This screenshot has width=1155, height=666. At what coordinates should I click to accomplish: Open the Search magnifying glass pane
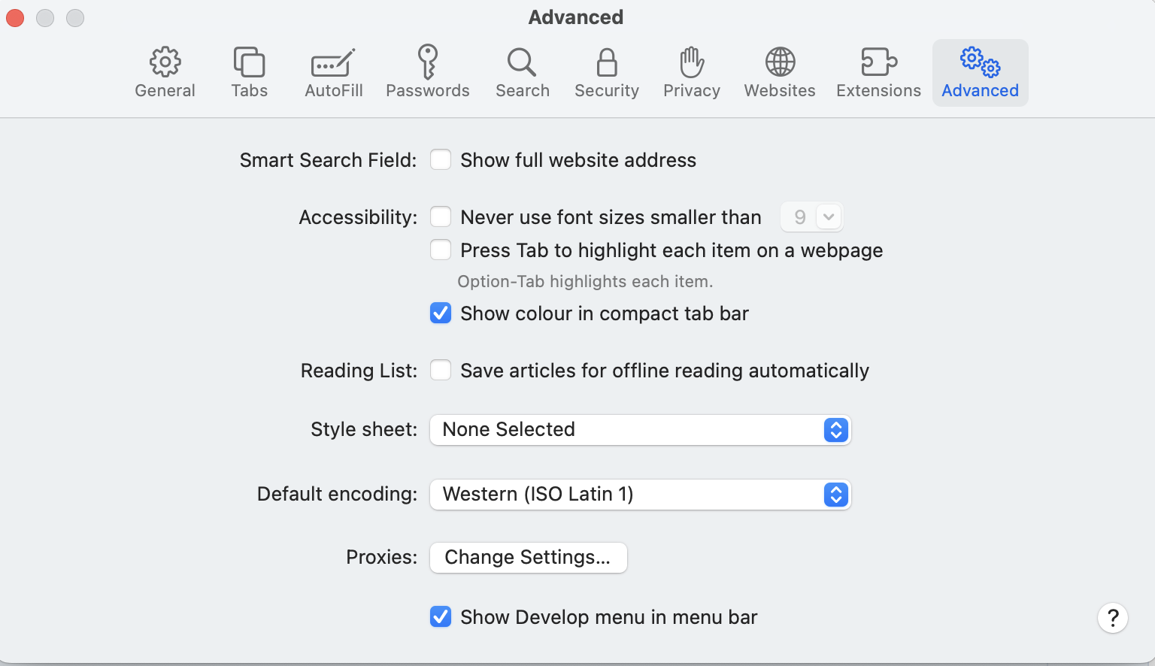522,73
